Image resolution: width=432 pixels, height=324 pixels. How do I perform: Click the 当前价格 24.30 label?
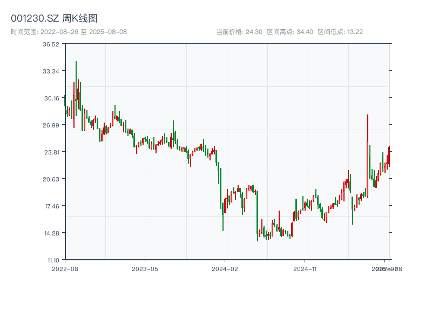click(239, 32)
